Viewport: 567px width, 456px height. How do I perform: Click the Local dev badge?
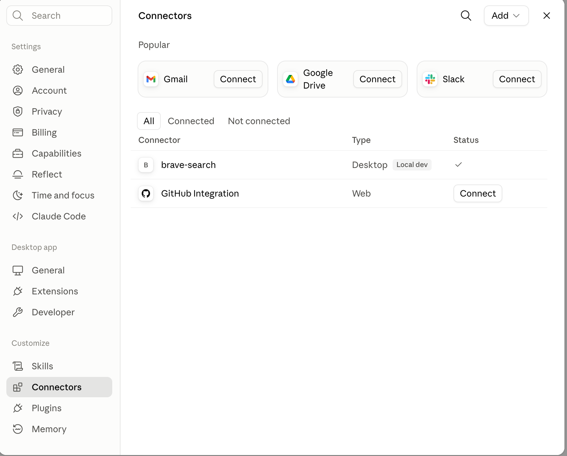(x=412, y=164)
